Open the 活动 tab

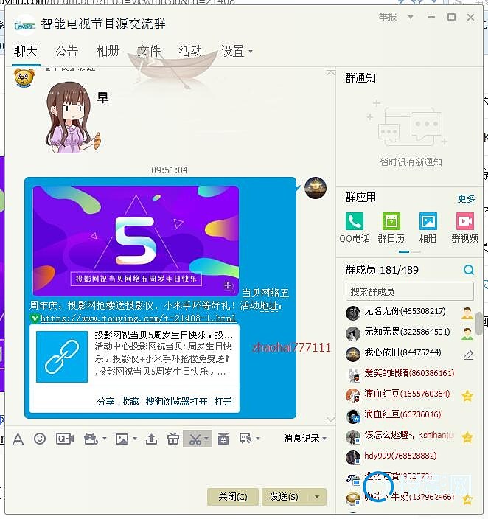coord(190,52)
